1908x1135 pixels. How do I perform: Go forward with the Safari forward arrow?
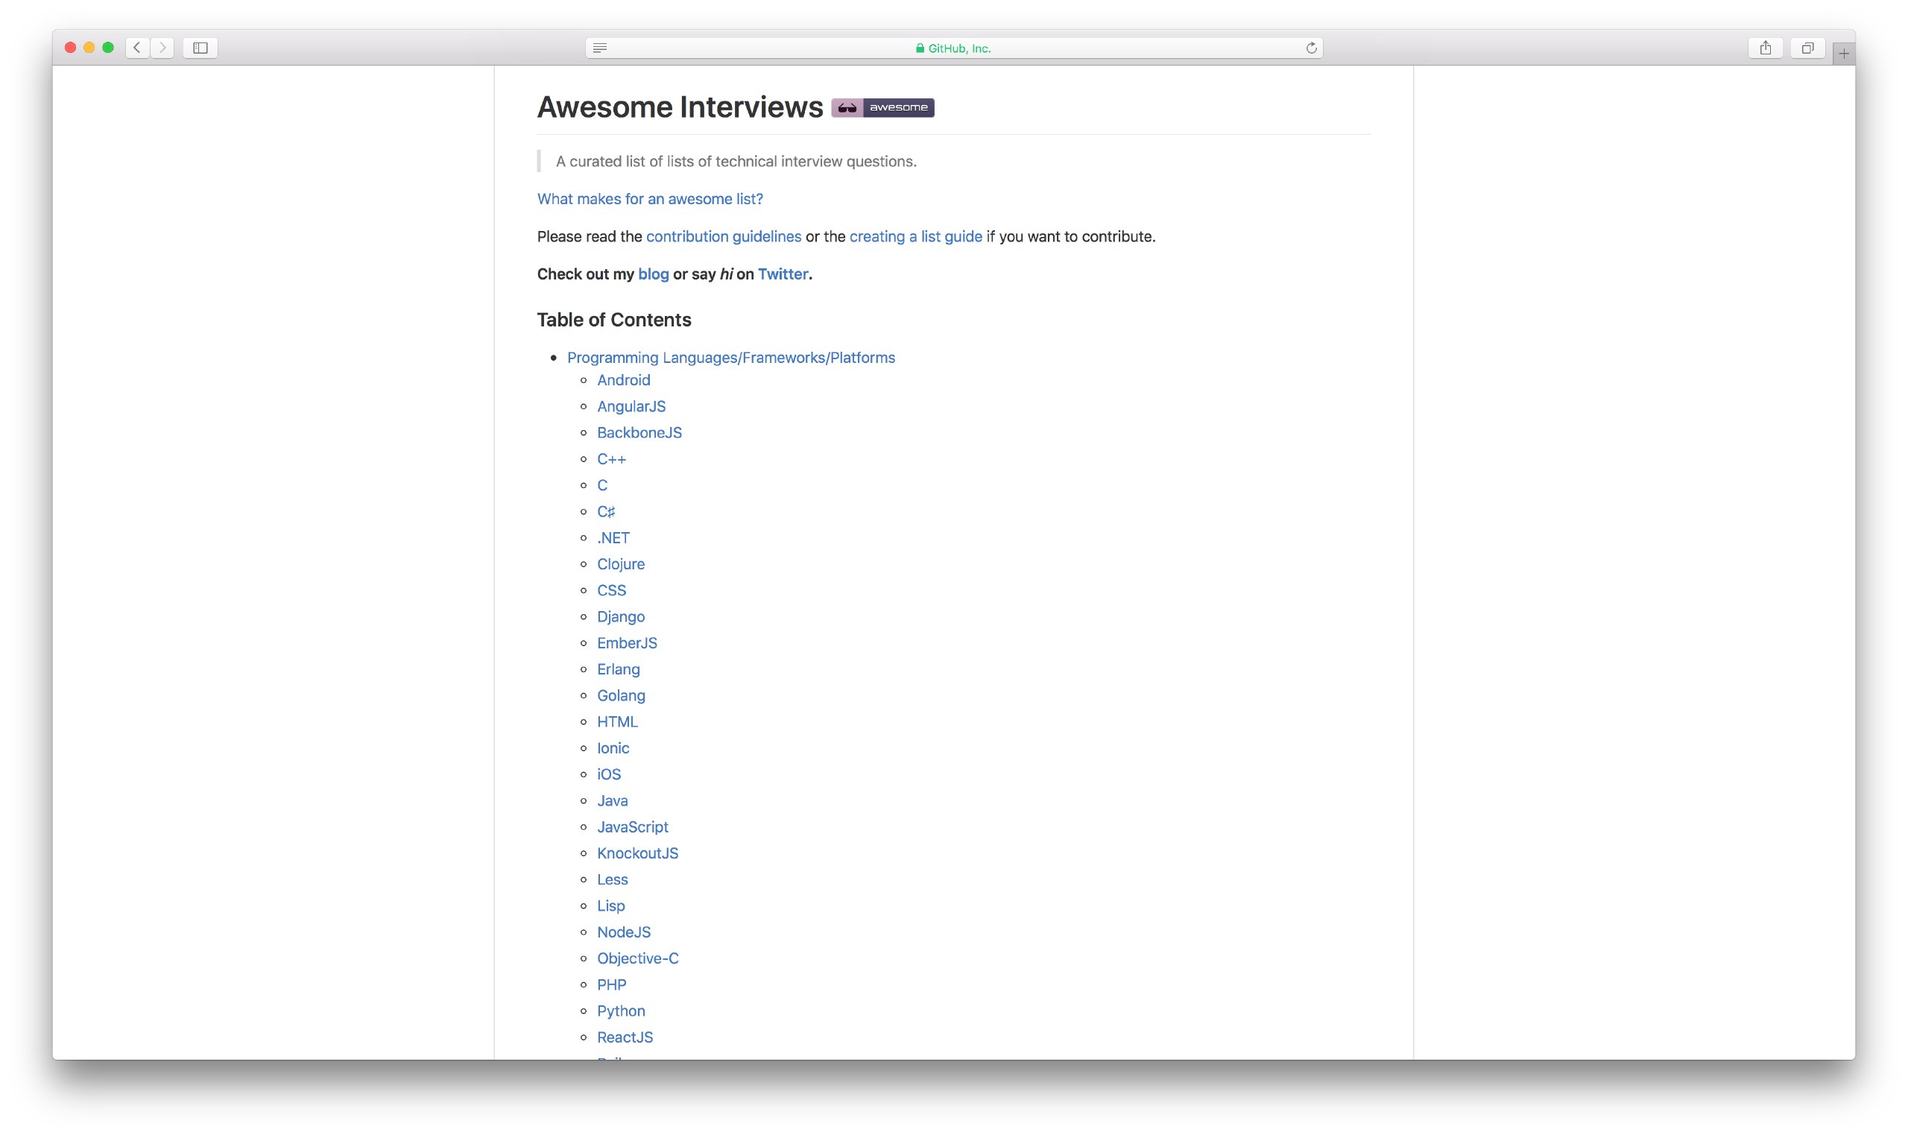tap(162, 48)
